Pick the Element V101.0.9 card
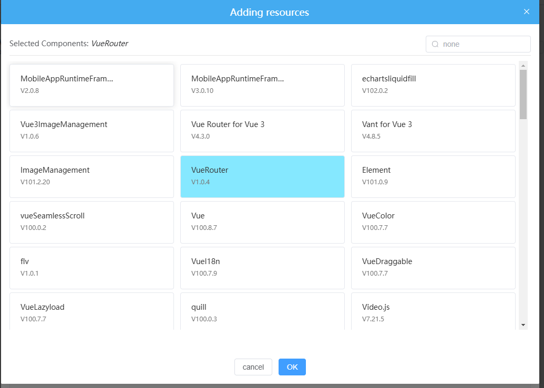Viewport: 544px width, 388px height. [x=433, y=177]
